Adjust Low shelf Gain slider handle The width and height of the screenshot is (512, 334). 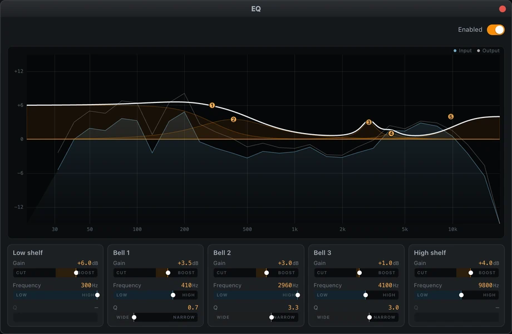(x=76, y=273)
